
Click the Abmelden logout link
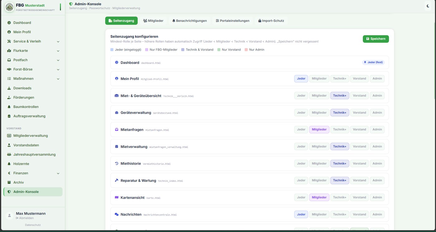coord(25,218)
